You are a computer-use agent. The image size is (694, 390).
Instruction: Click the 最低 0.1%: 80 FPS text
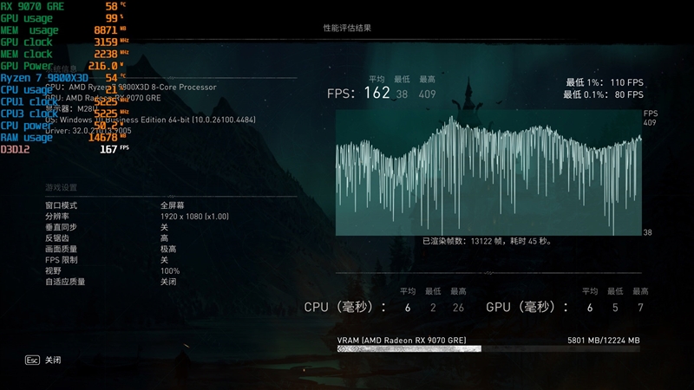[603, 94]
